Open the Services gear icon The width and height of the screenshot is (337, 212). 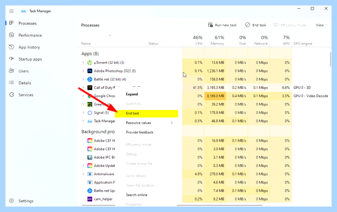(11, 94)
